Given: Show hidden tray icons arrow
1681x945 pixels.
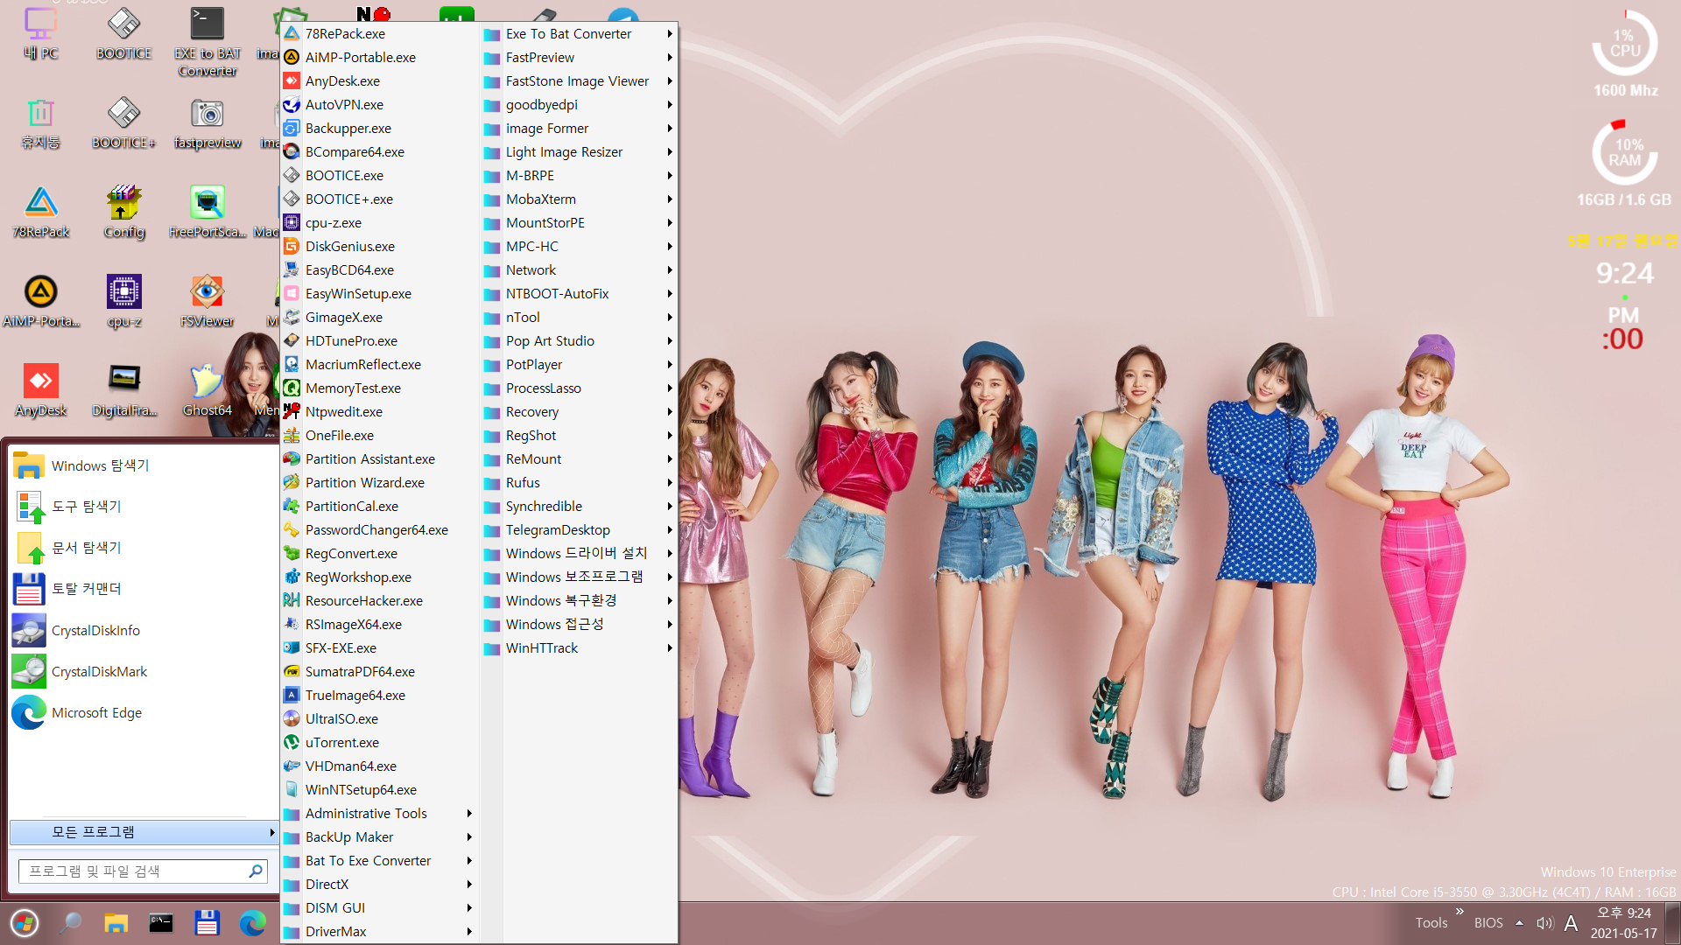Looking at the screenshot, I should coord(1519,923).
